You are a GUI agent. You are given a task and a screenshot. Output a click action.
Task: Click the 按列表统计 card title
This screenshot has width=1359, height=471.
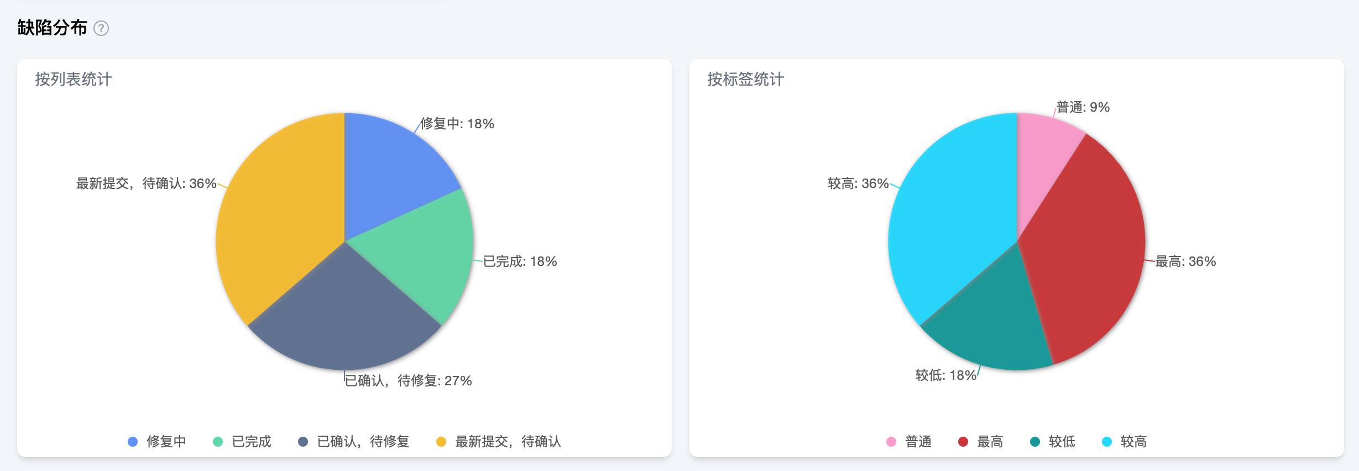click(74, 80)
